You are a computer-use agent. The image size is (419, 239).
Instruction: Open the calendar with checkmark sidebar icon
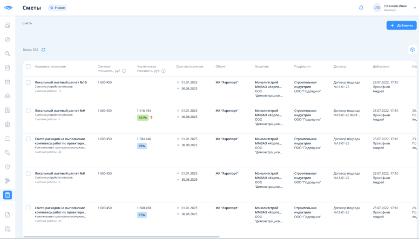pyautogui.click(x=7, y=82)
